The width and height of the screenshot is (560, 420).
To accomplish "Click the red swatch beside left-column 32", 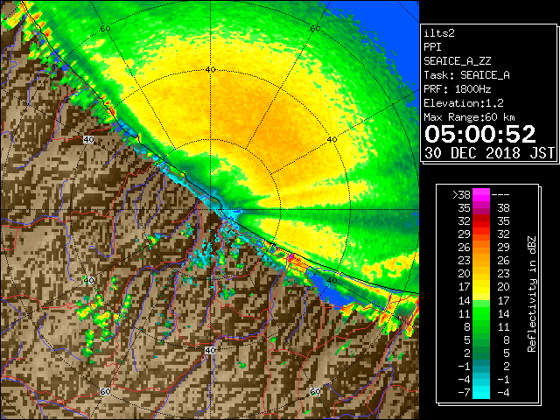I will 481,221.
